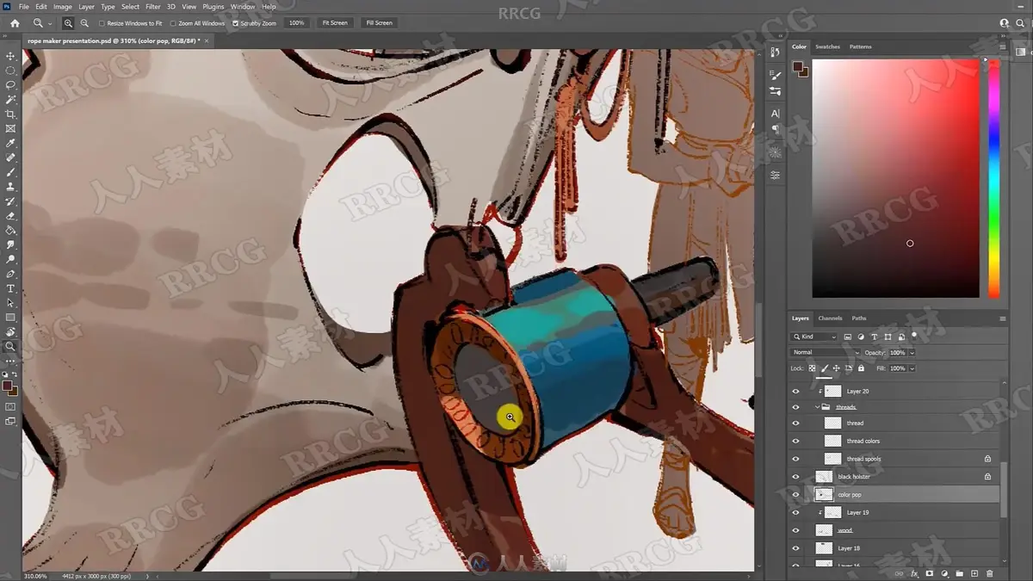The width and height of the screenshot is (1033, 581).
Task: Open the Filter menu
Action: pos(153,6)
